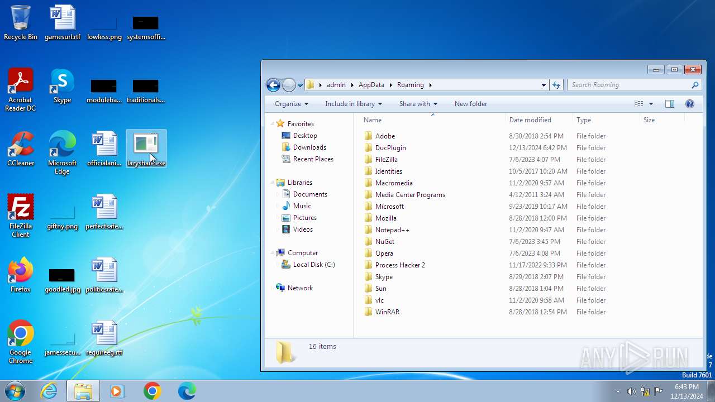
Task: Select the Process Hacker 2 folder
Action: [x=400, y=265]
